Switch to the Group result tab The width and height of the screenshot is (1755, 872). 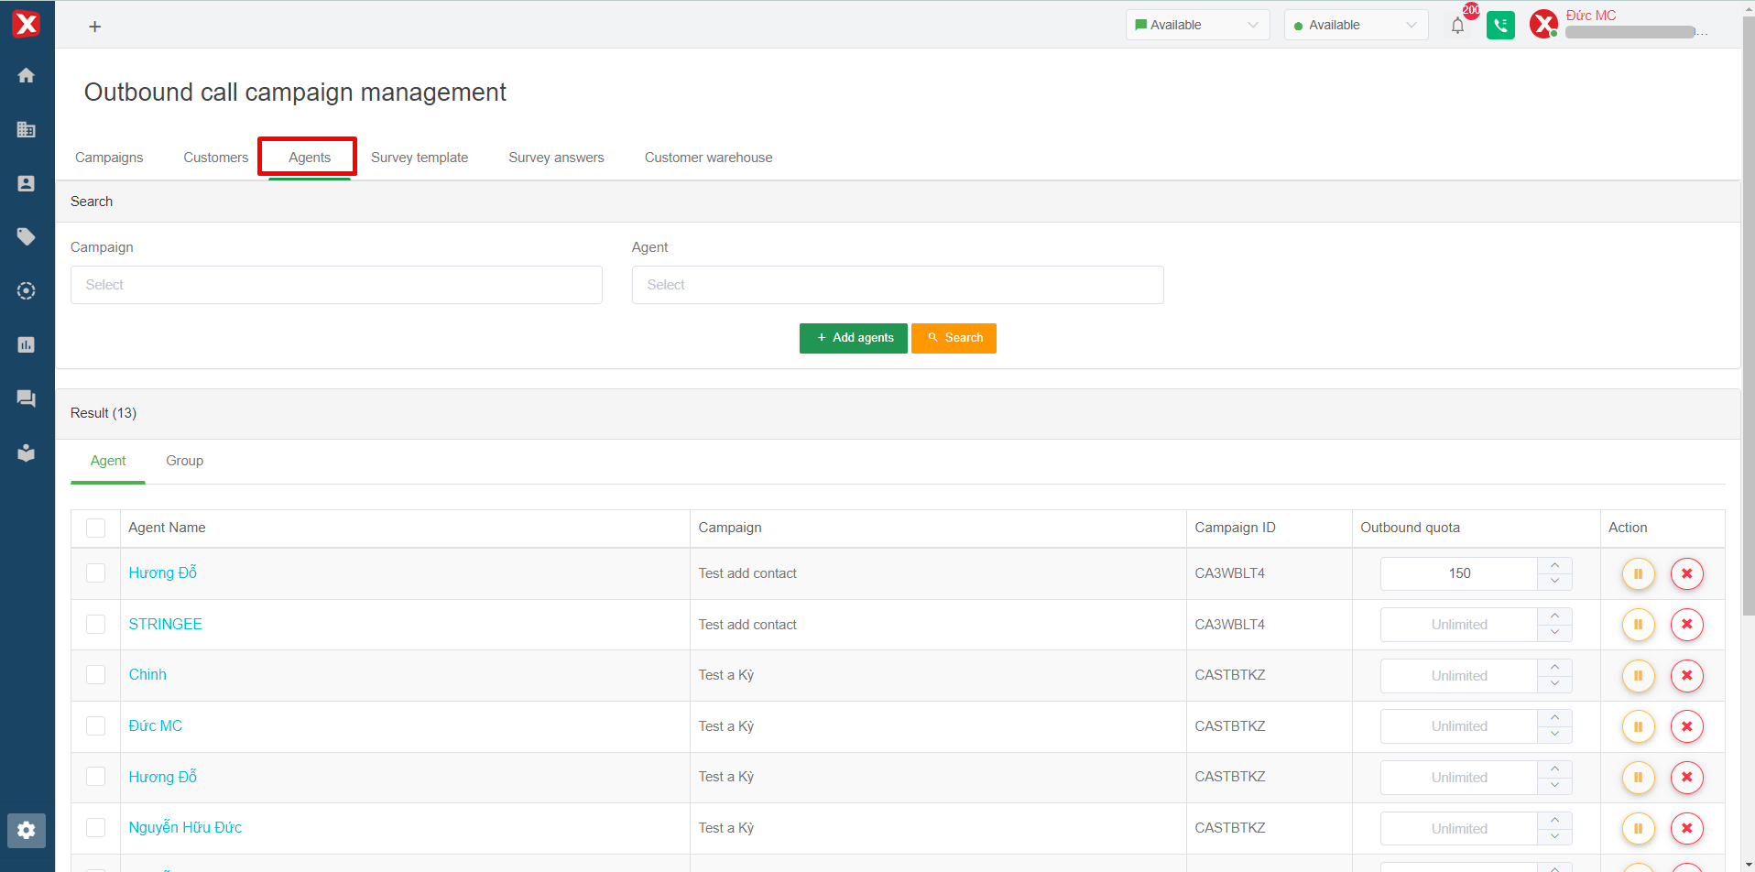tap(184, 461)
